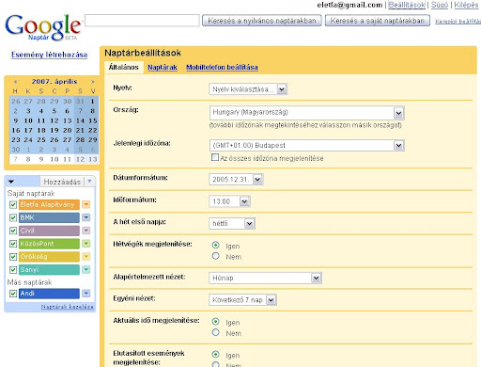The width and height of the screenshot is (481, 367).
Task: Open the Dátumformátum dropdown
Action: tap(236, 179)
